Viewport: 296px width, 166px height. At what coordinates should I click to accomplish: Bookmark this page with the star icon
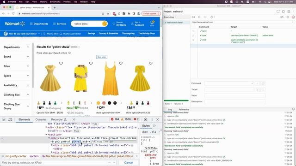[108, 13]
